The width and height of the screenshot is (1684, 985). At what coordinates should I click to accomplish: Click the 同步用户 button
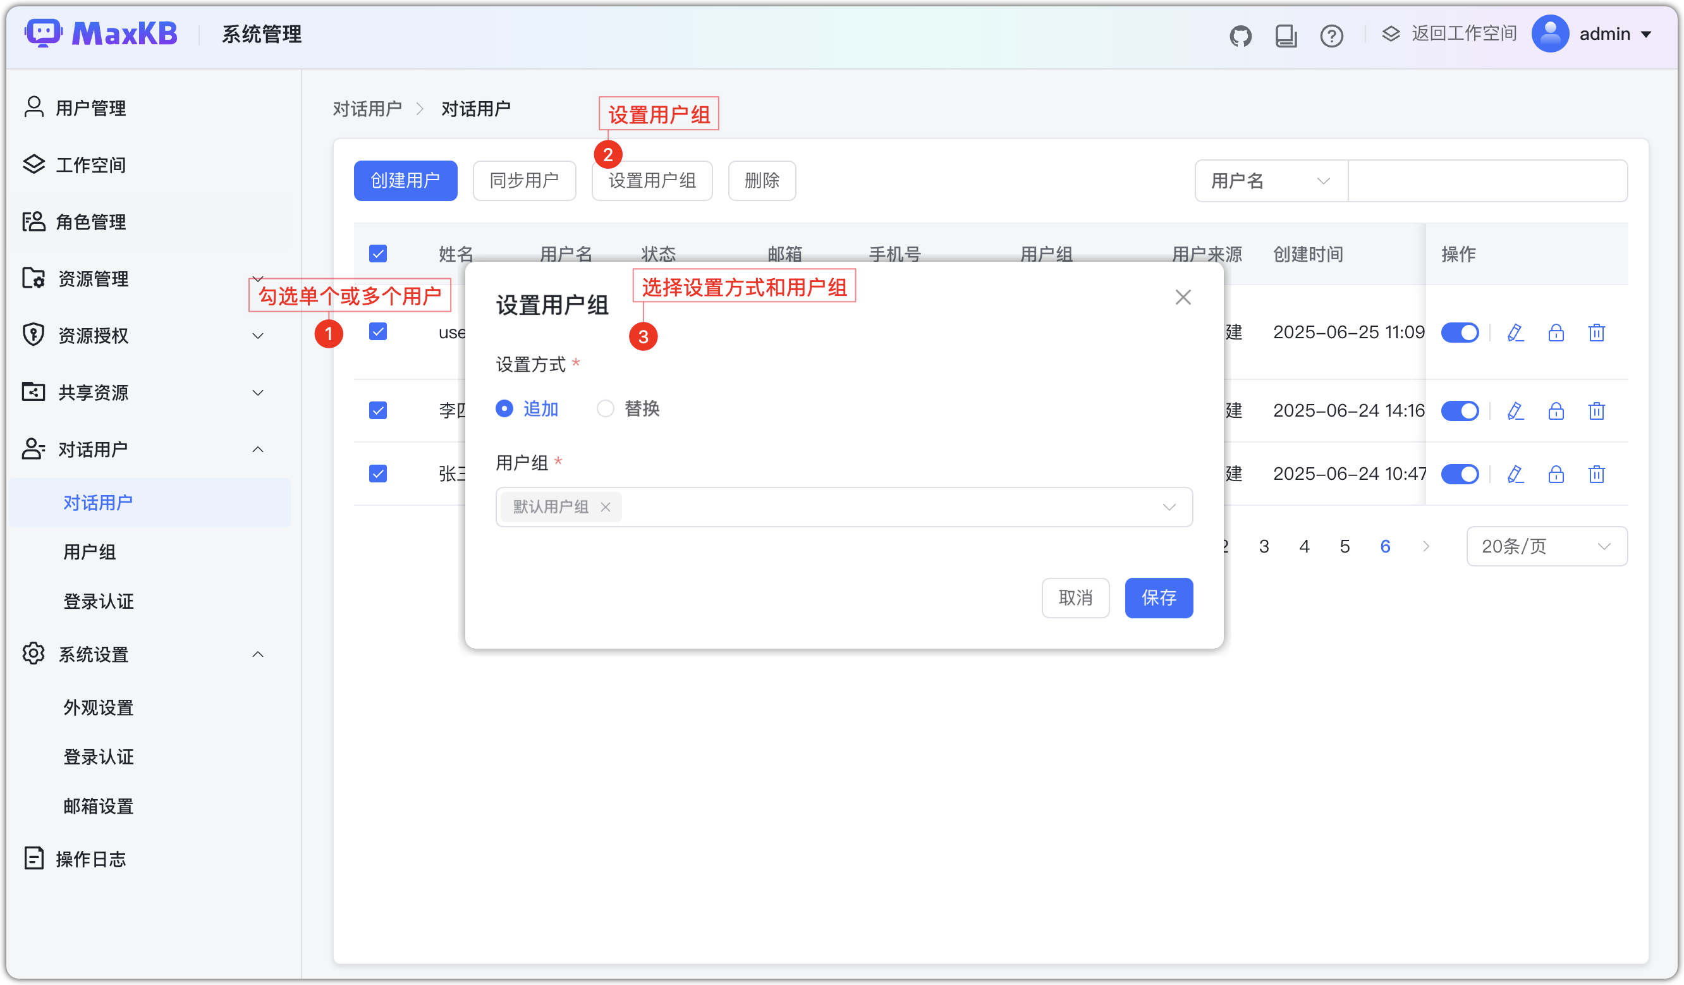coord(524,180)
